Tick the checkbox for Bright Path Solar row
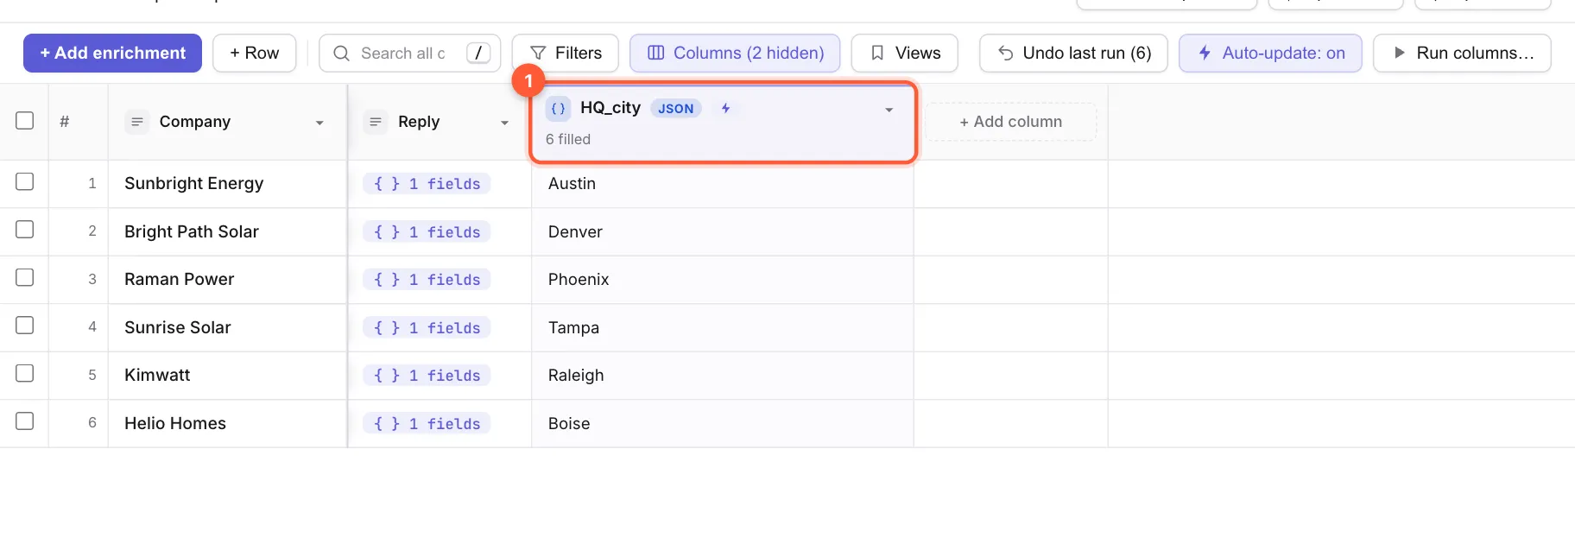1575x544 pixels. pos(25,230)
